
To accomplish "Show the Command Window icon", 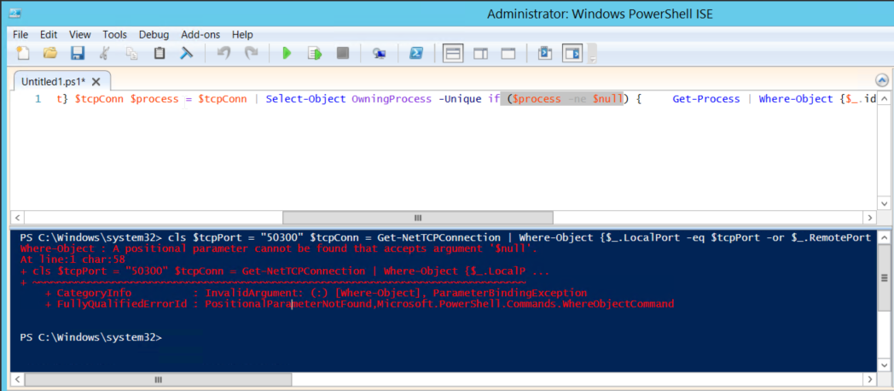I will point(546,54).
